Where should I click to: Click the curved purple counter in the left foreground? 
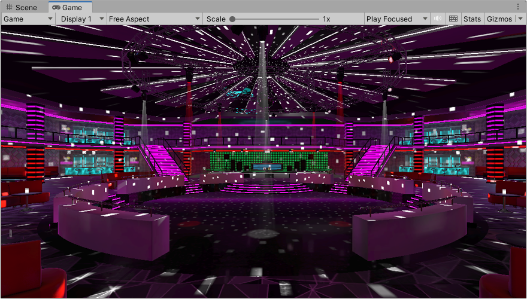point(114,230)
